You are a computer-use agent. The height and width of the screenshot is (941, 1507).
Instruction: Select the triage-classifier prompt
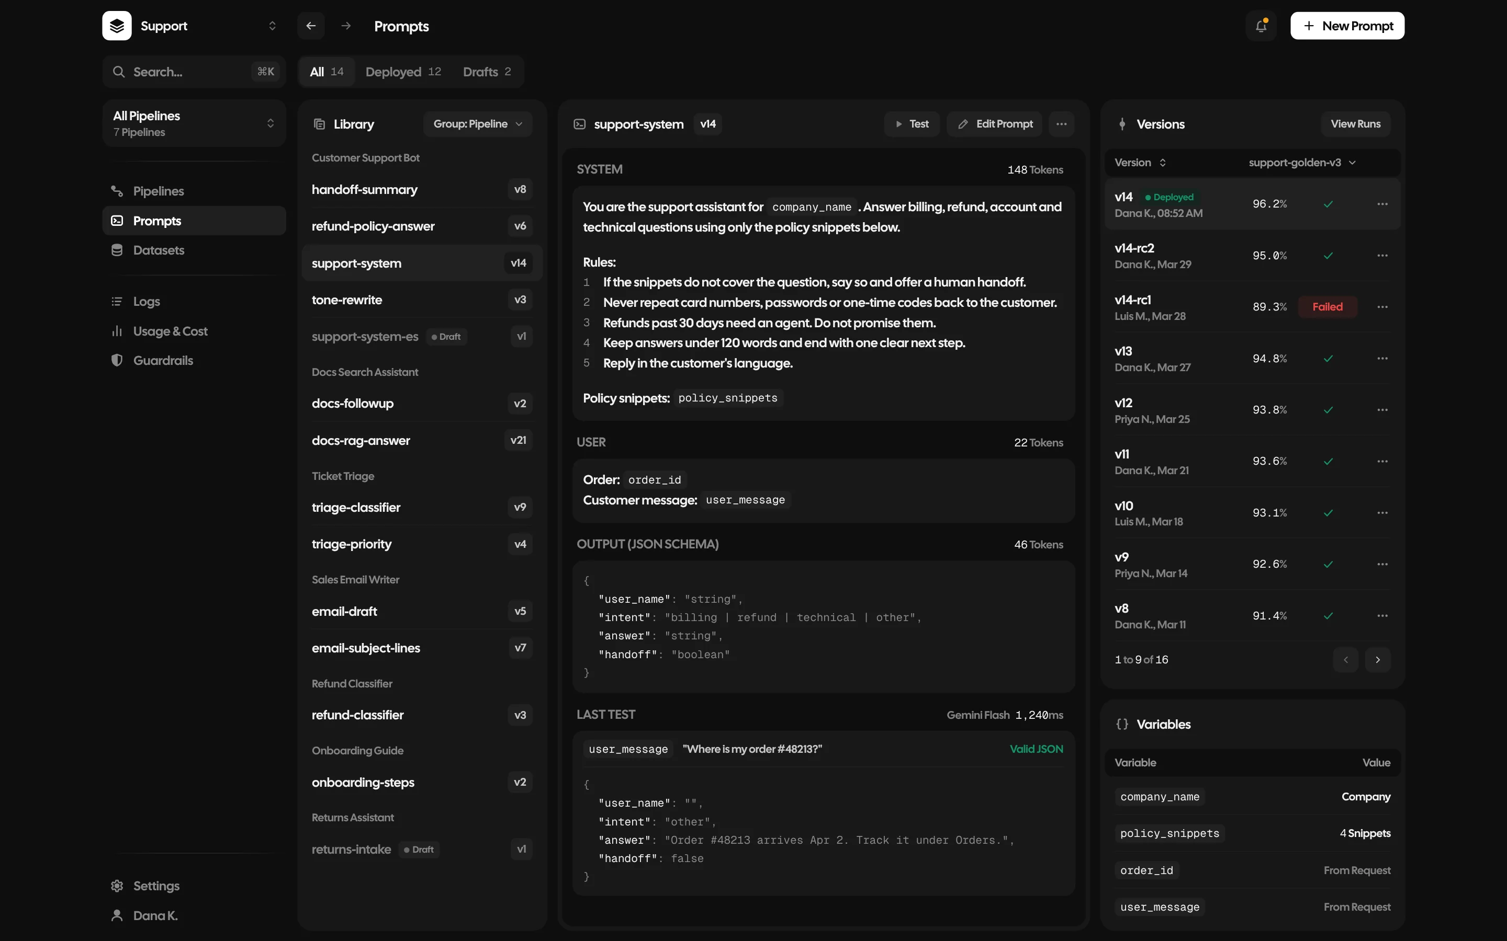(x=422, y=507)
